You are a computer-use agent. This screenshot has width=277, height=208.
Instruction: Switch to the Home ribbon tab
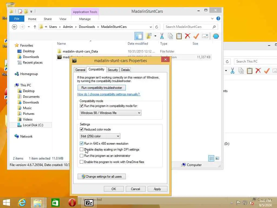[x=32, y=19]
